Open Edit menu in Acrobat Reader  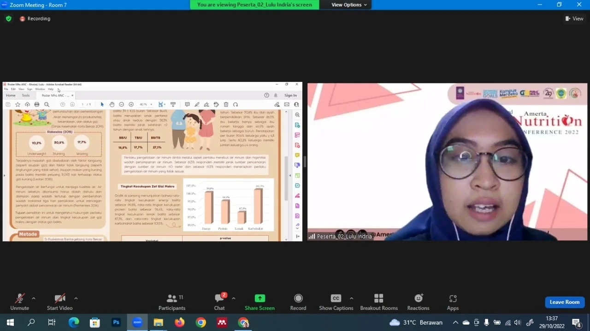click(x=13, y=89)
